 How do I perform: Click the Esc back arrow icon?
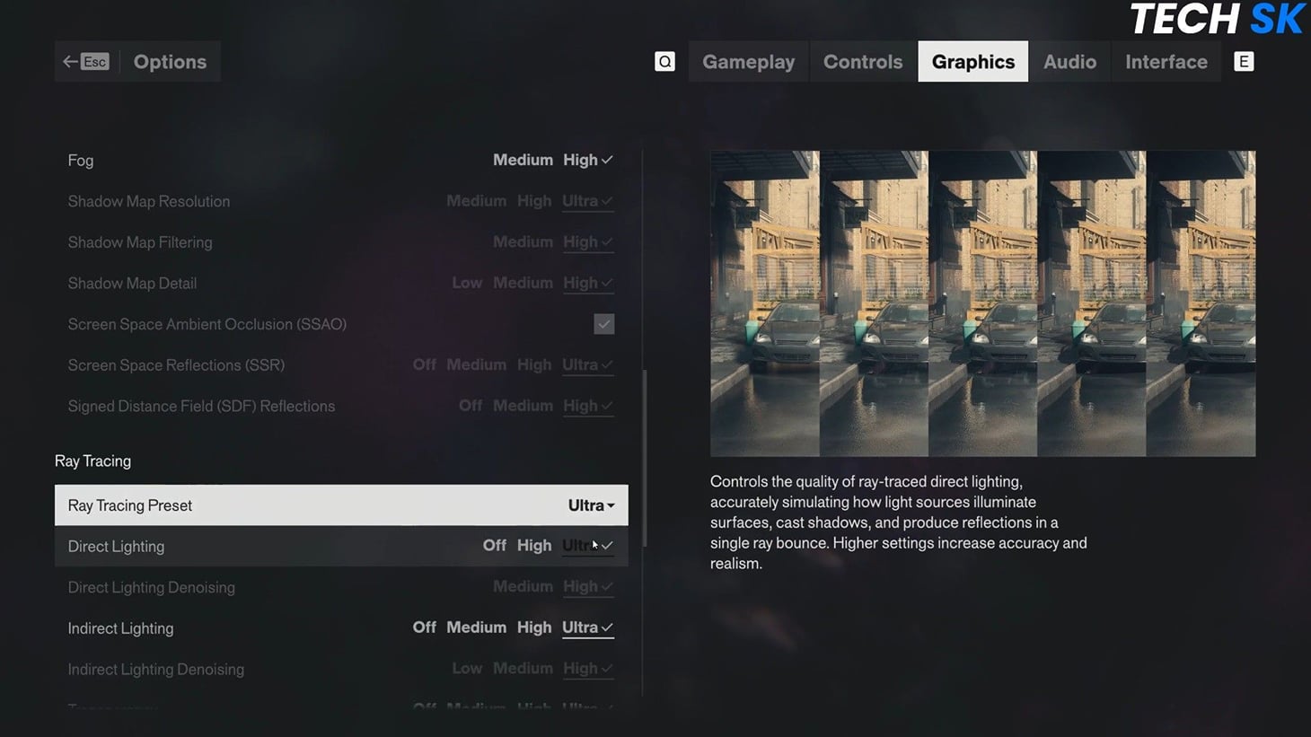point(86,61)
